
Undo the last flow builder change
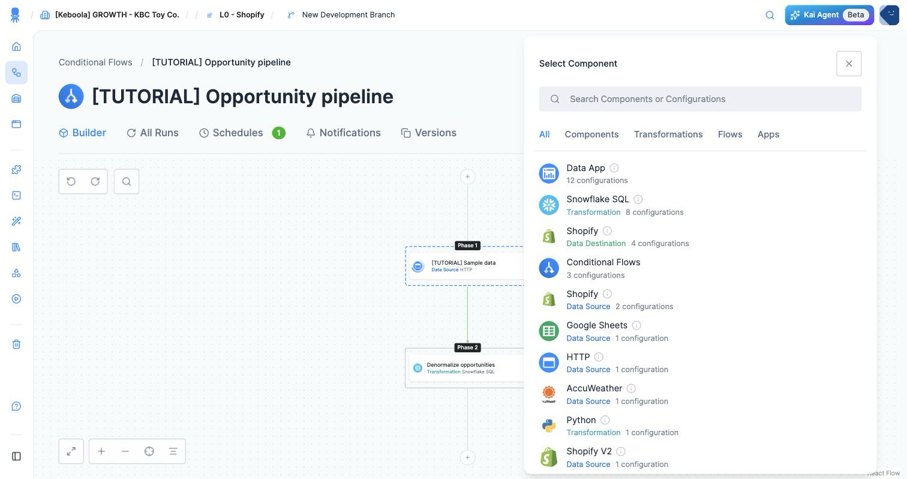(71, 181)
